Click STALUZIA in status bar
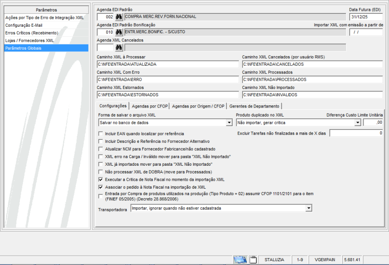Viewport: 389px width, 265px height. (x=274, y=259)
